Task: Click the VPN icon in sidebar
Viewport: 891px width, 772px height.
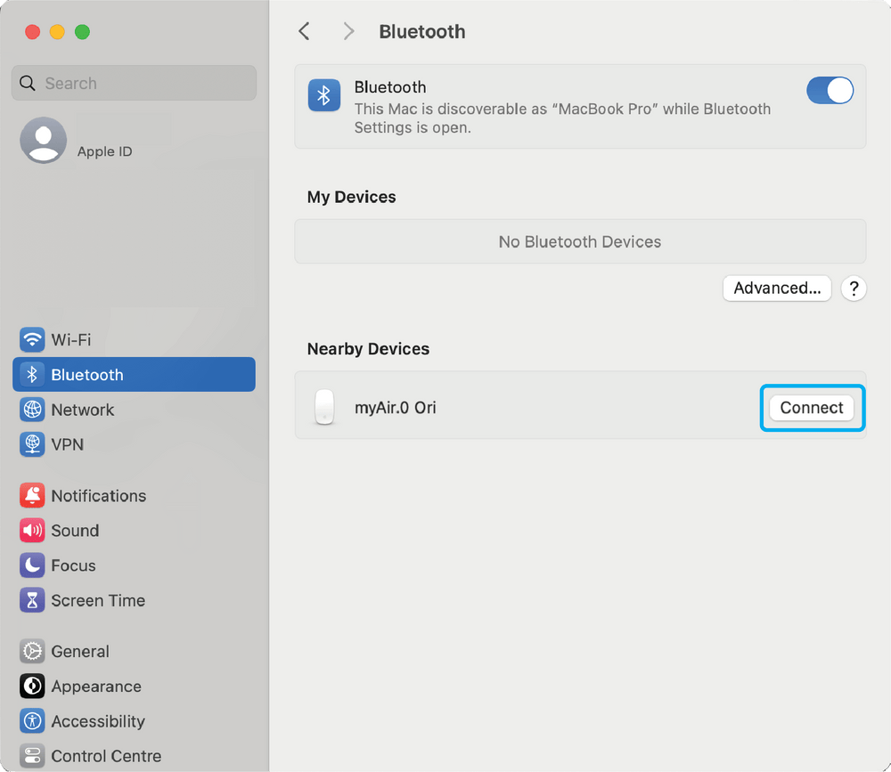Action: [33, 444]
